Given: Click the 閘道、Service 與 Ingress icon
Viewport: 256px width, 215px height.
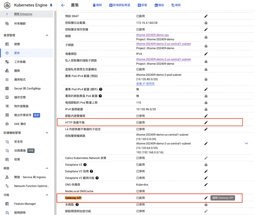Looking at the screenshot, I should [7, 177].
